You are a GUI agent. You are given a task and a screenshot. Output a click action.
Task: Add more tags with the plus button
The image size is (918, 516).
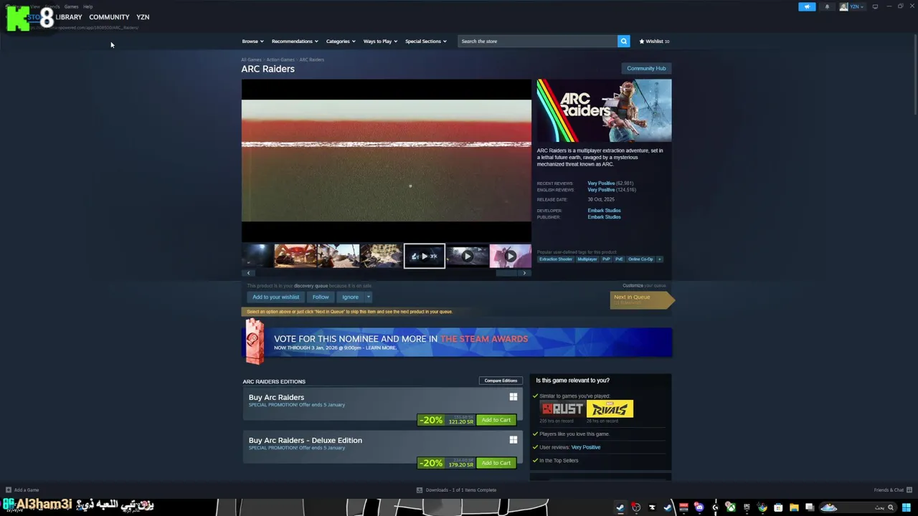pos(659,259)
